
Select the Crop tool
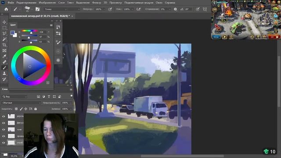coord(4,45)
